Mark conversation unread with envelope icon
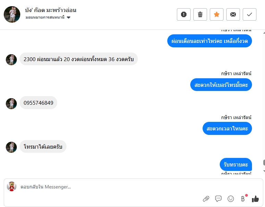This screenshot has height=207, width=265. point(233,14)
